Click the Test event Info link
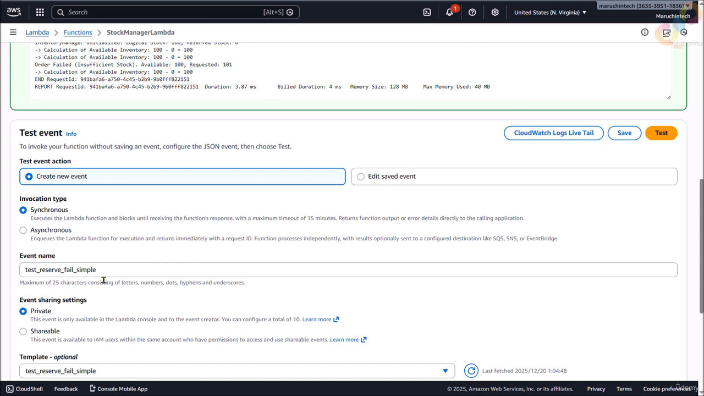 point(71,134)
